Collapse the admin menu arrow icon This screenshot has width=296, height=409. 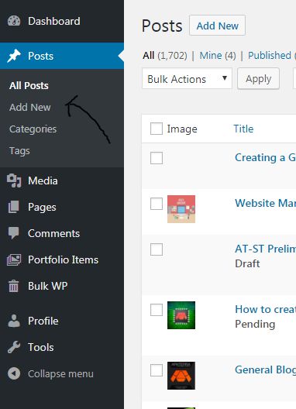coord(14,373)
